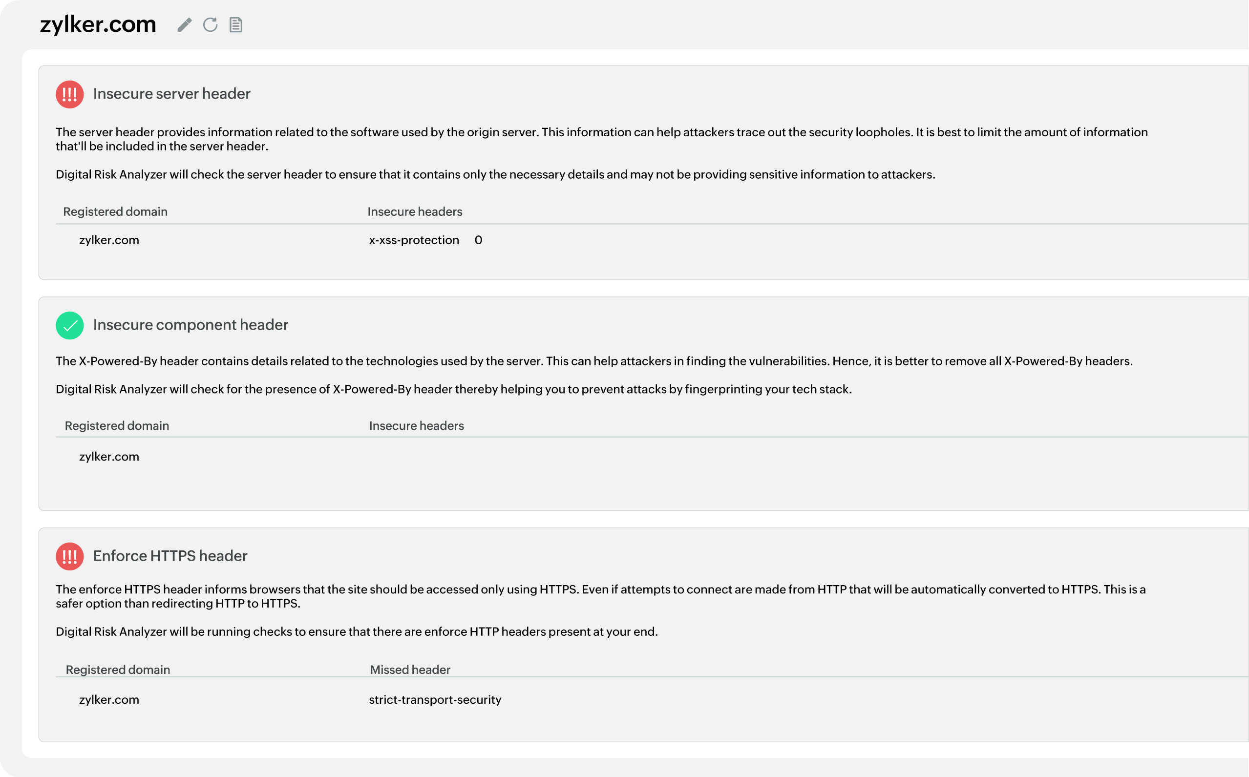
Task: Click the strict-transport-security missed header entry
Action: (x=435, y=699)
